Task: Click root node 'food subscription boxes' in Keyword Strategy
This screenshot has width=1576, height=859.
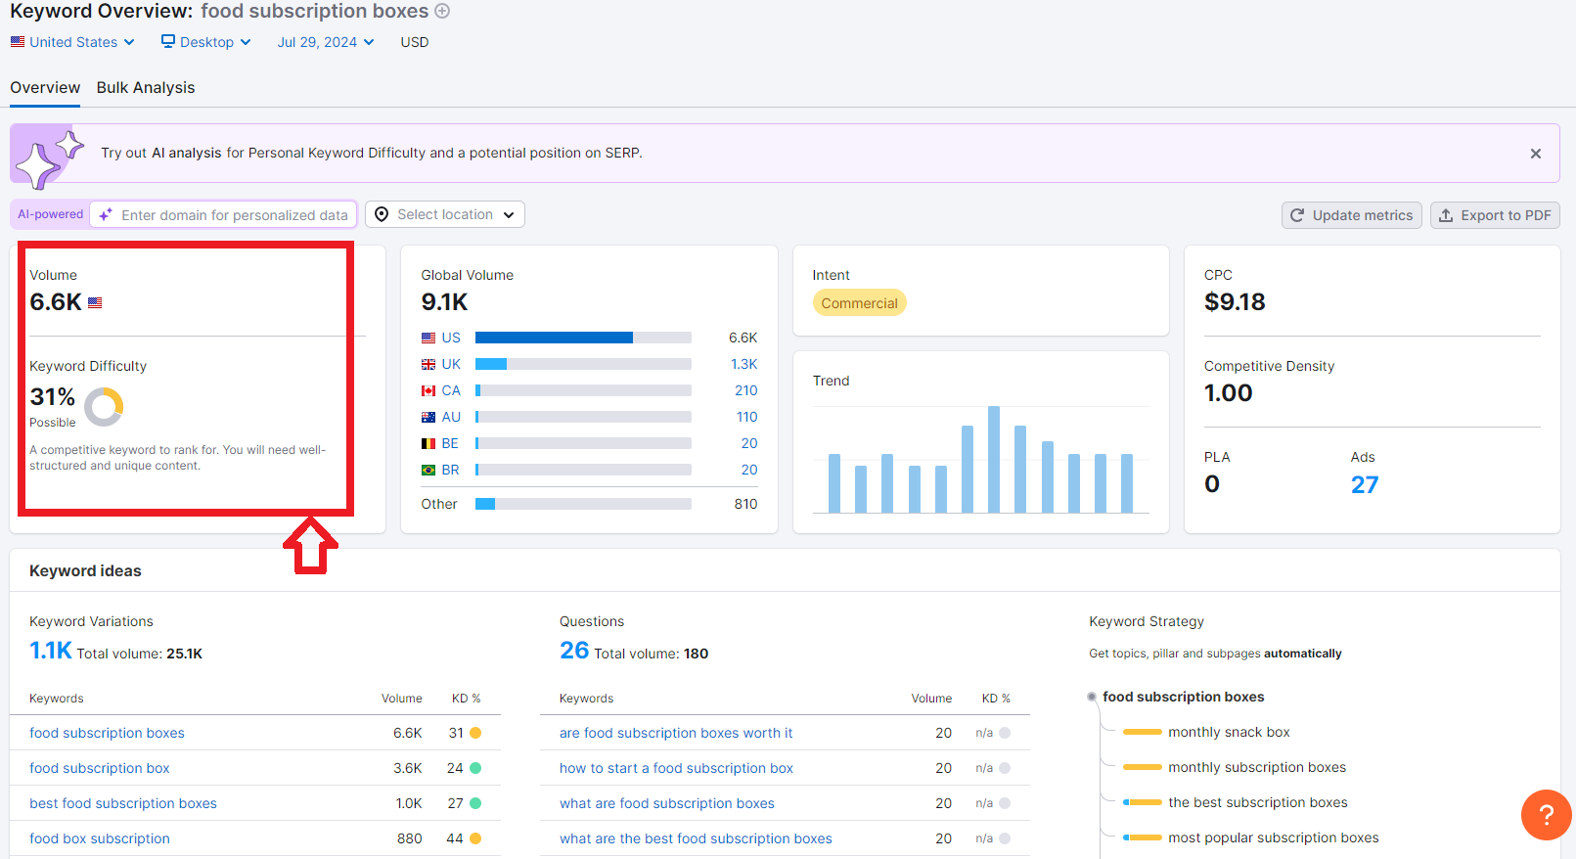Action: 1183,697
